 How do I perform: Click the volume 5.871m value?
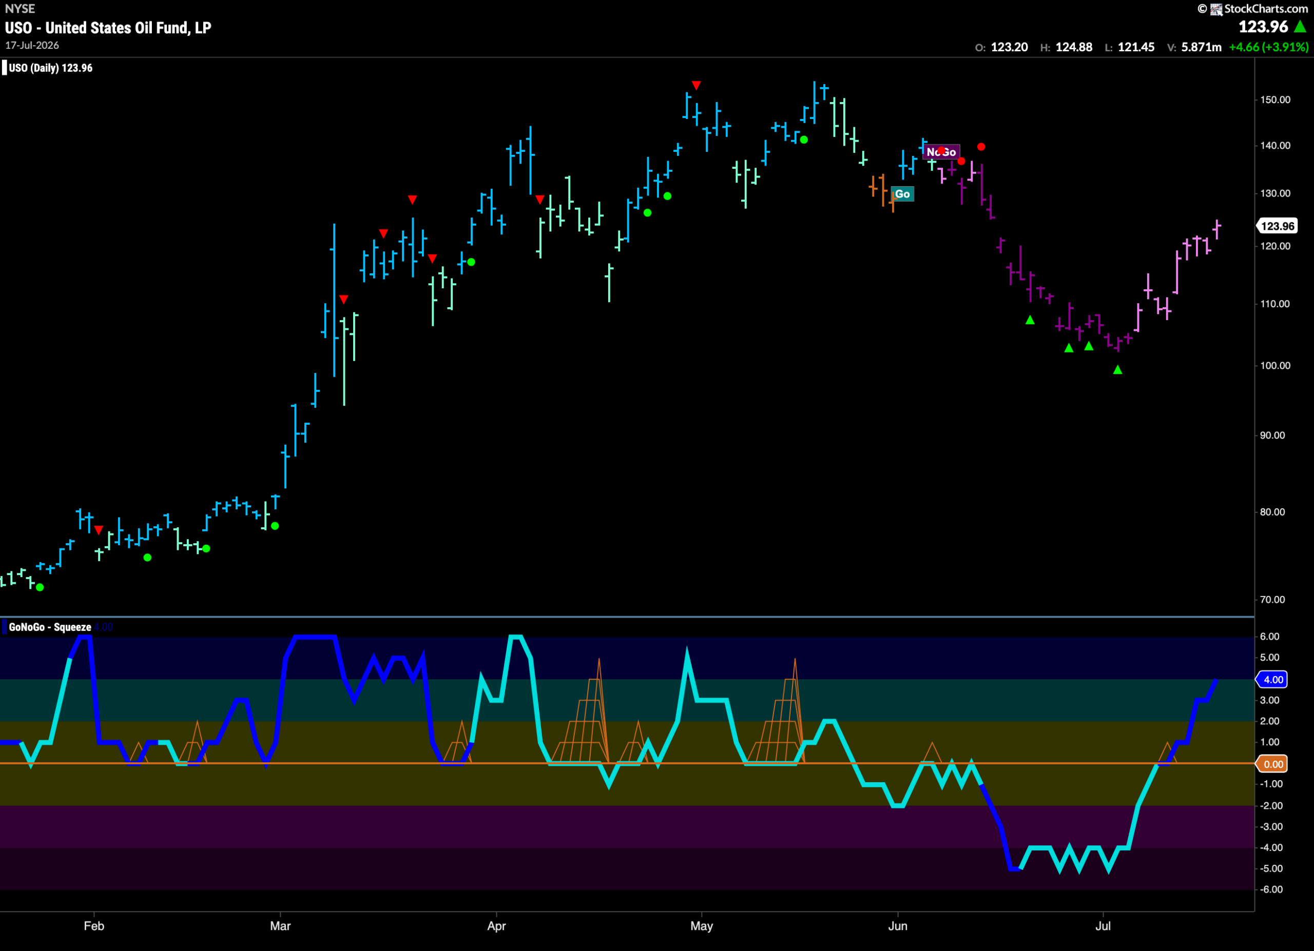[1201, 47]
